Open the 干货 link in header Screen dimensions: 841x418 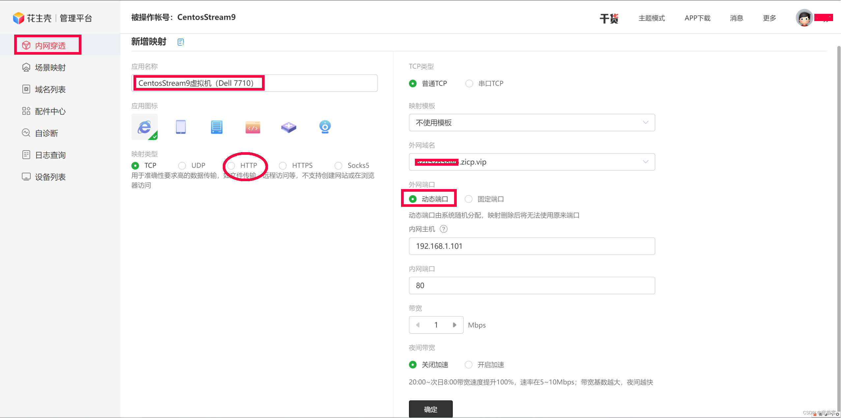[x=609, y=18]
